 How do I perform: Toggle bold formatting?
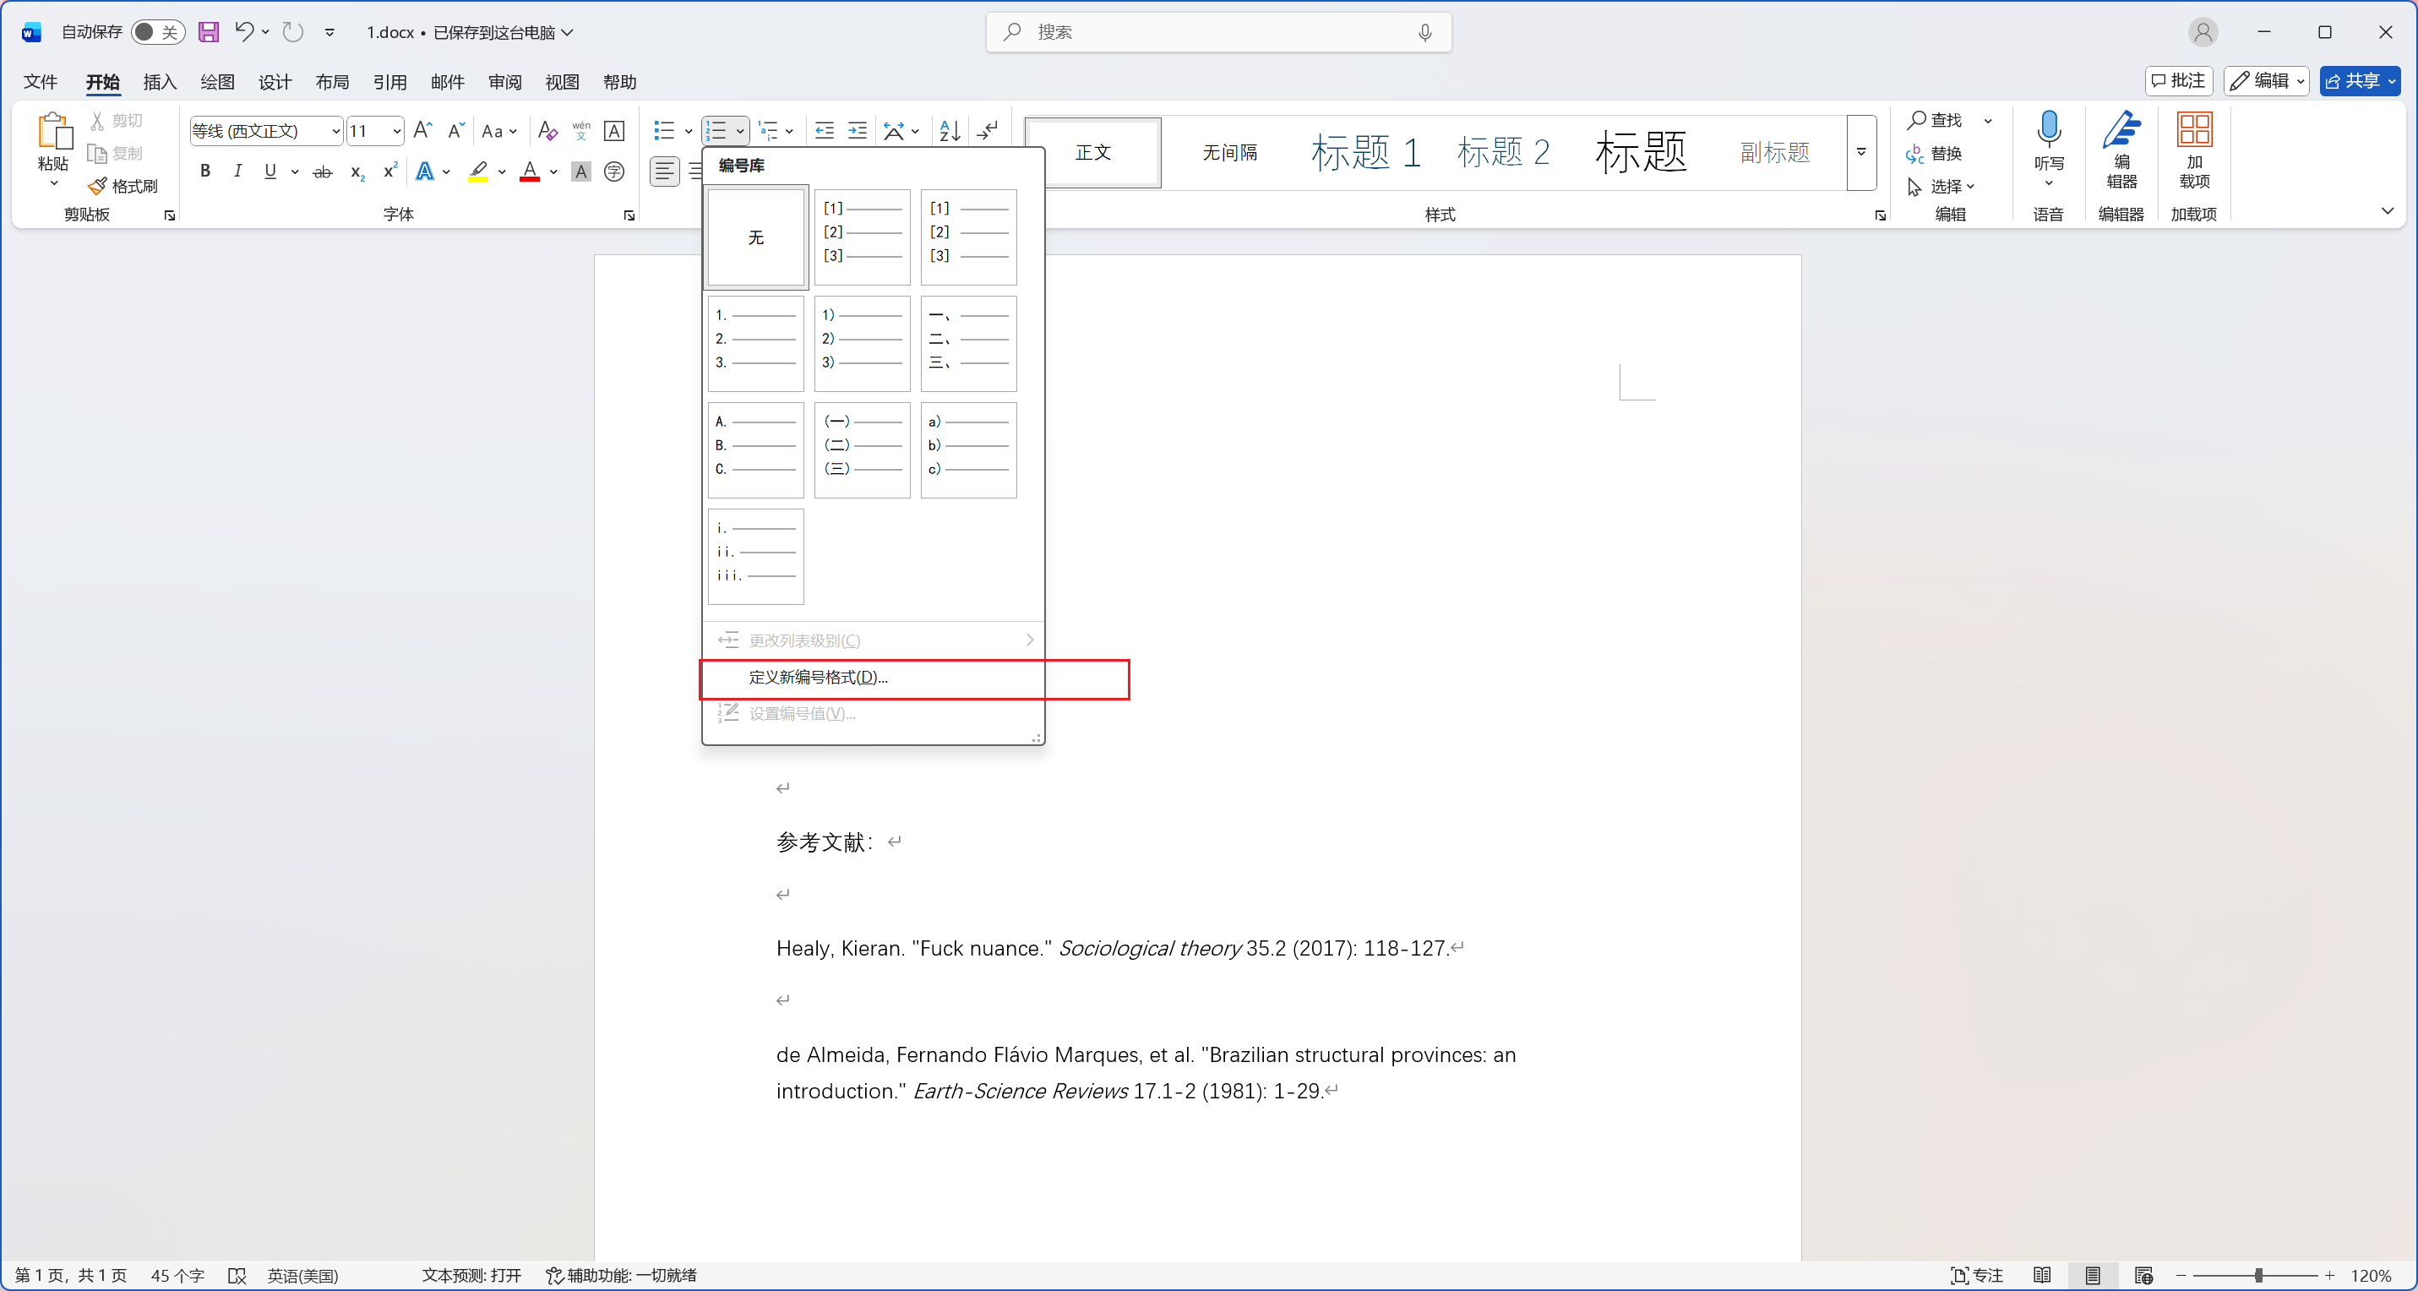204,171
